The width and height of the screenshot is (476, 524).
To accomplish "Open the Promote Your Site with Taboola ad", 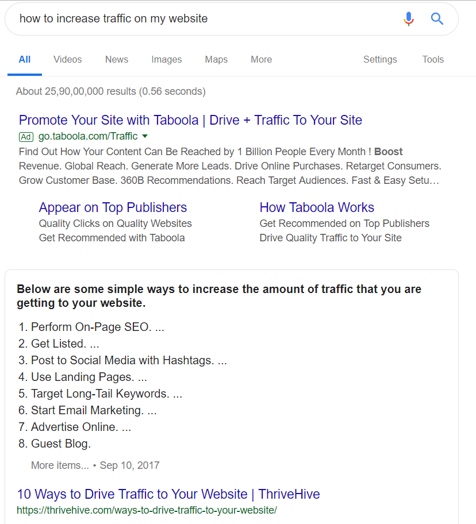I will (190, 120).
